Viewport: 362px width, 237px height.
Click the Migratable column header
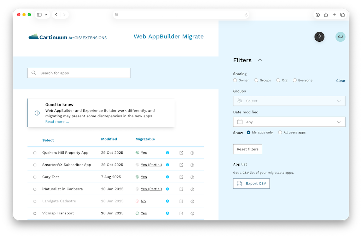tap(145, 139)
